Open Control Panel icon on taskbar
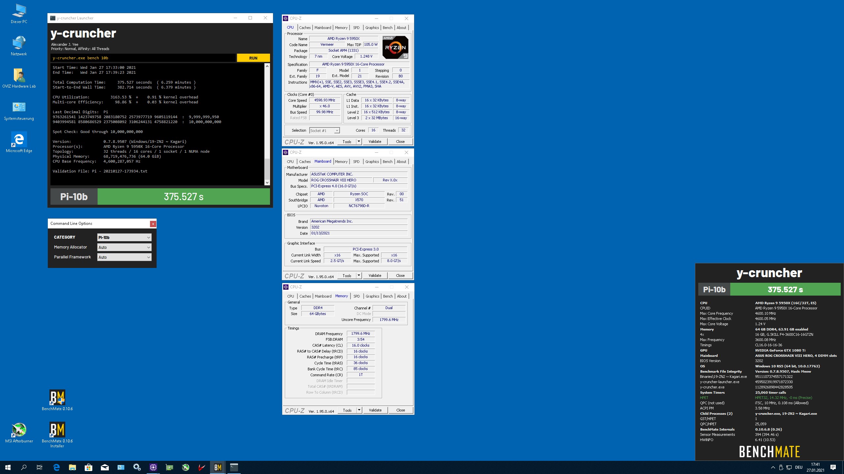This screenshot has height=474, width=844. pyautogui.click(x=121, y=467)
